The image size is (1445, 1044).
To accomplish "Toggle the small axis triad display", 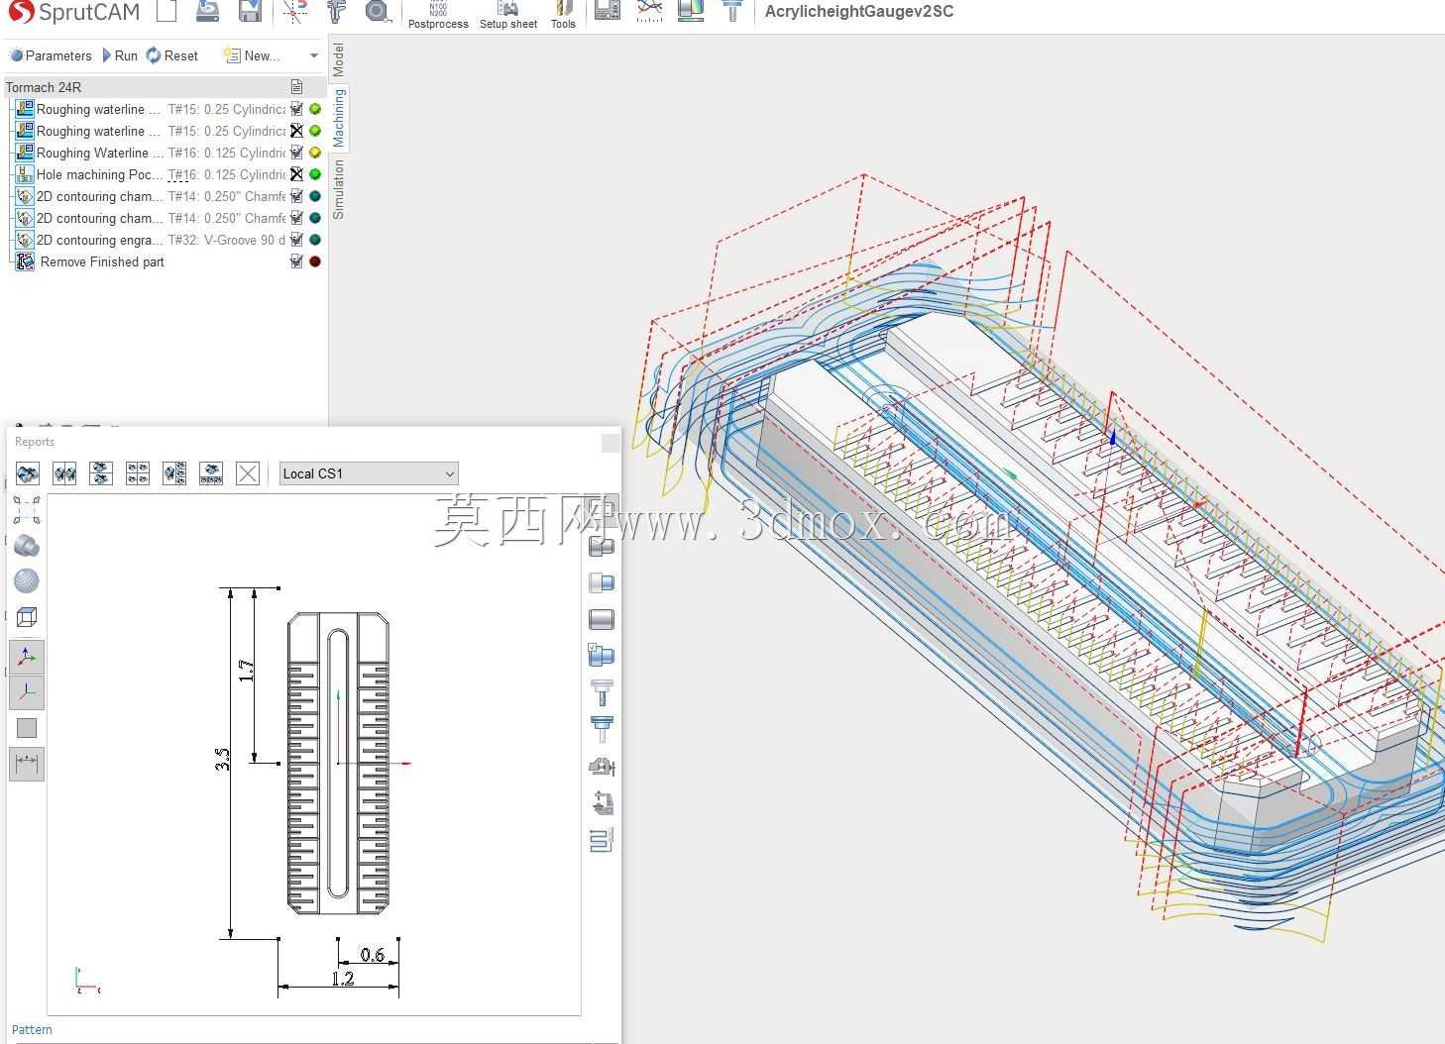I will [27, 692].
